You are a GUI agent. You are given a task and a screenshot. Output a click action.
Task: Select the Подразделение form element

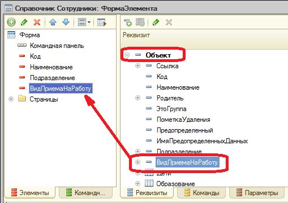53,78
